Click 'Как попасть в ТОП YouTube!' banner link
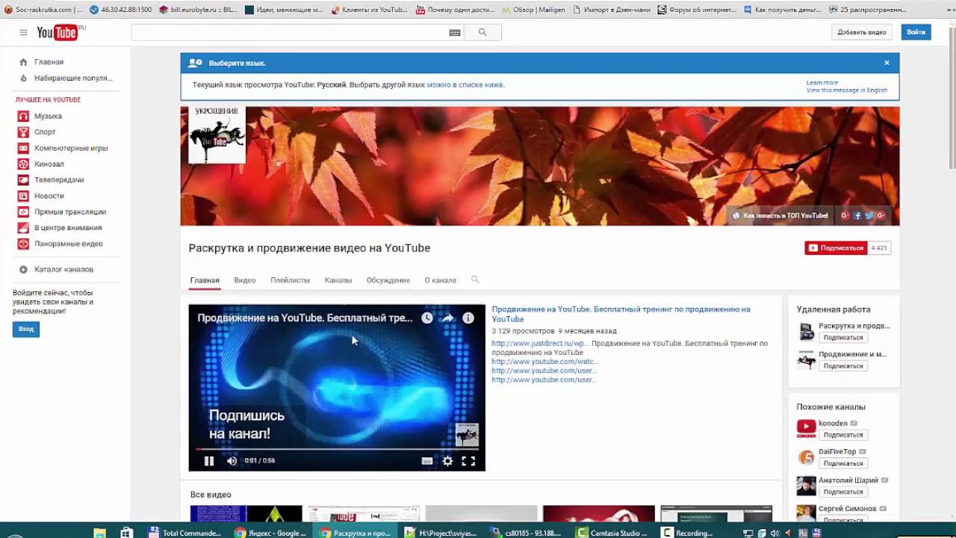 pos(780,215)
